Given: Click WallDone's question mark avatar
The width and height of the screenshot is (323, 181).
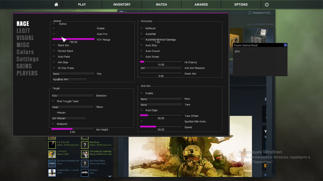Looking at the screenshot, I should click(85, 145).
